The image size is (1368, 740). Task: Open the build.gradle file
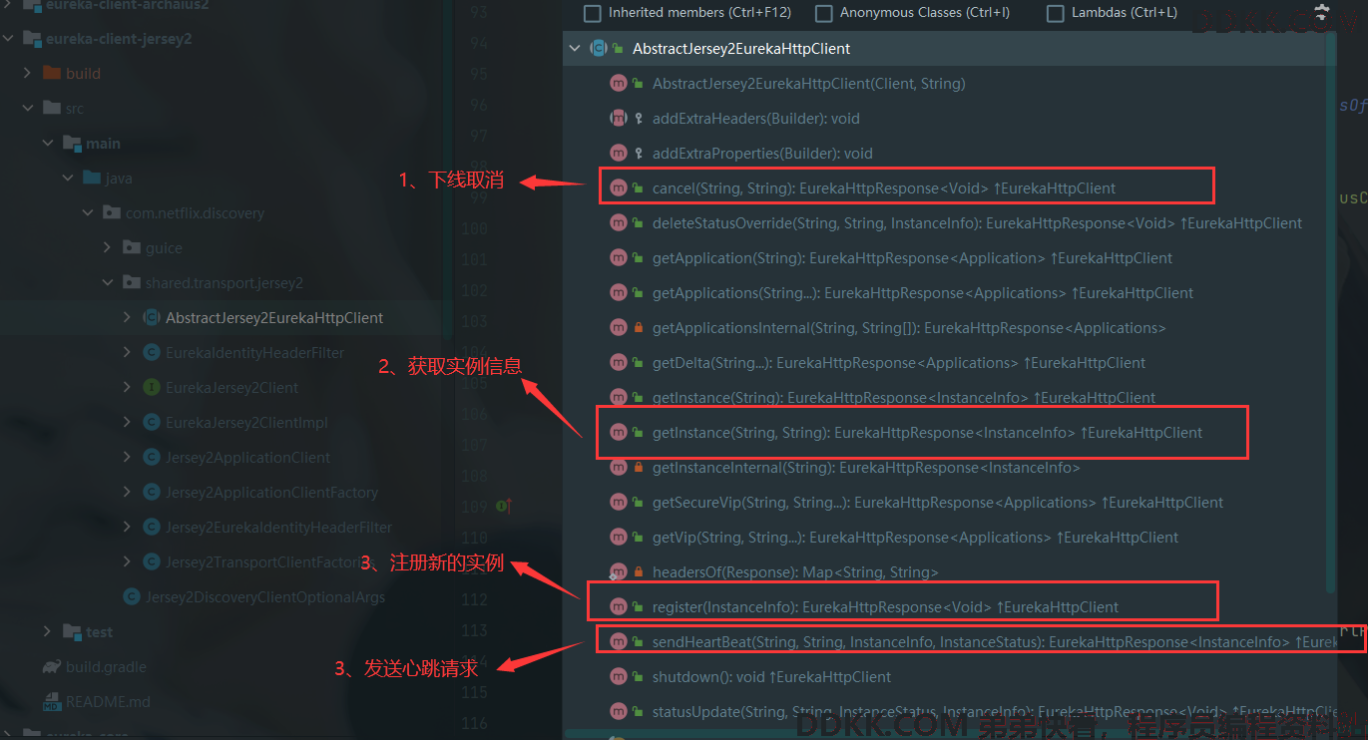coord(106,667)
